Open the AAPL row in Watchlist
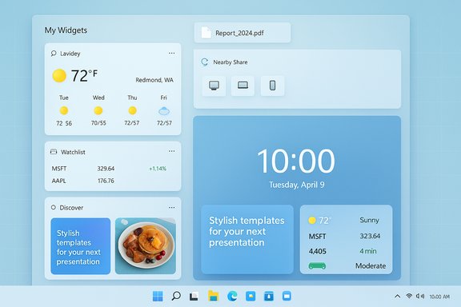Viewport: 461px width, 307px height. [x=109, y=181]
